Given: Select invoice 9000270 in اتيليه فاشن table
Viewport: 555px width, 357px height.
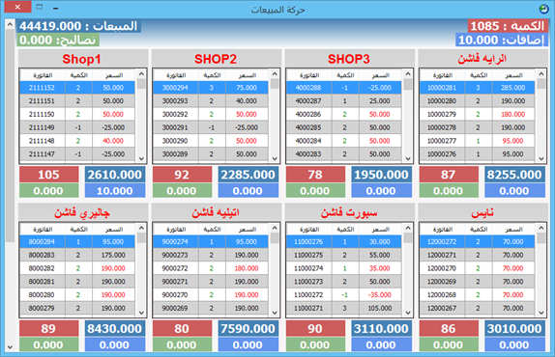Looking at the screenshot, I should pos(211,294).
